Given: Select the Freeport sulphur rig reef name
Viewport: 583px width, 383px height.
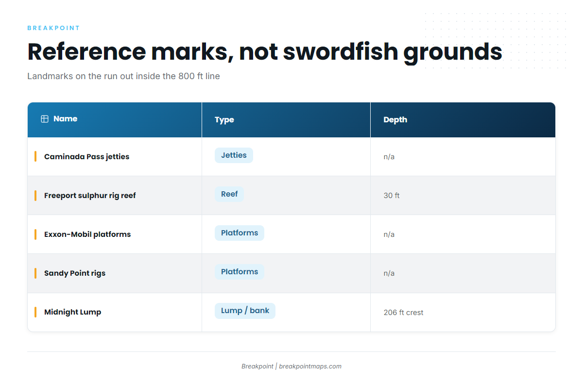Looking at the screenshot, I should click(90, 196).
